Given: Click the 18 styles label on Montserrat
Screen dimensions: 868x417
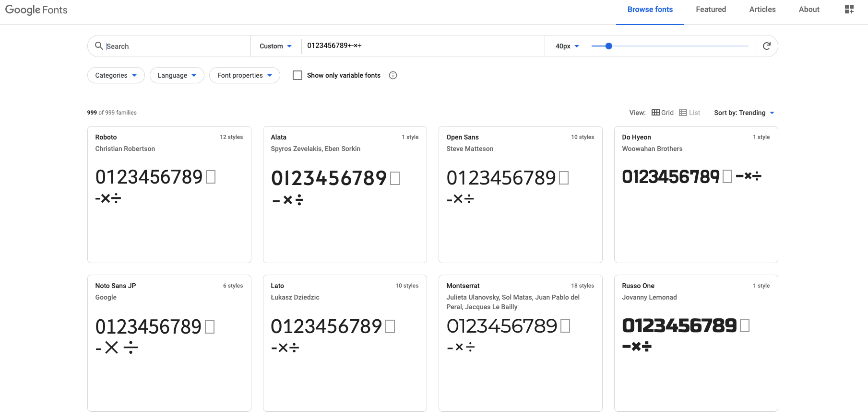Looking at the screenshot, I should pos(583,286).
